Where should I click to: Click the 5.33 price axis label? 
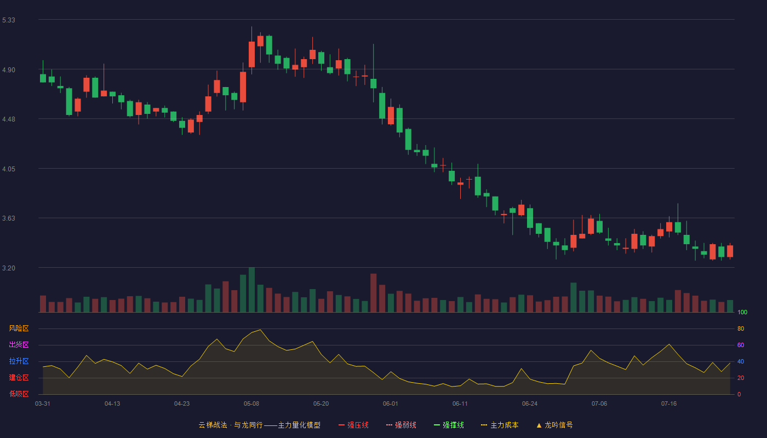coord(9,20)
